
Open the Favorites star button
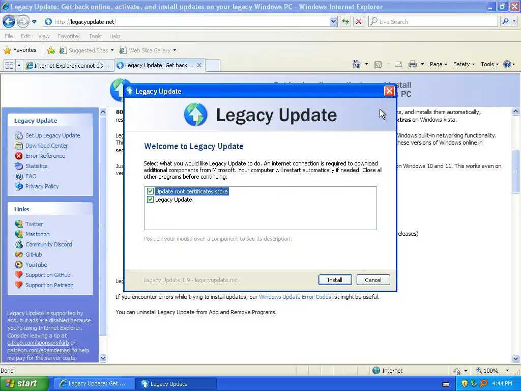tap(20, 50)
